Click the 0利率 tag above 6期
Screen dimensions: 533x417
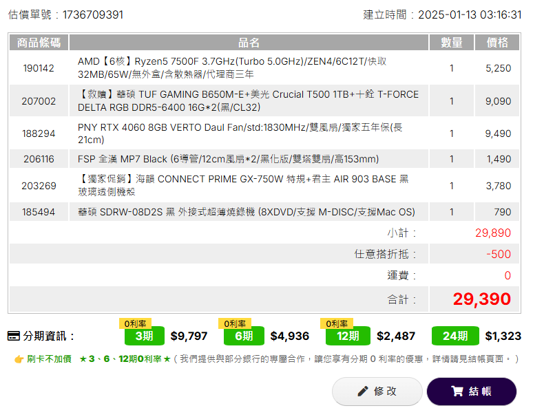pos(235,323)
